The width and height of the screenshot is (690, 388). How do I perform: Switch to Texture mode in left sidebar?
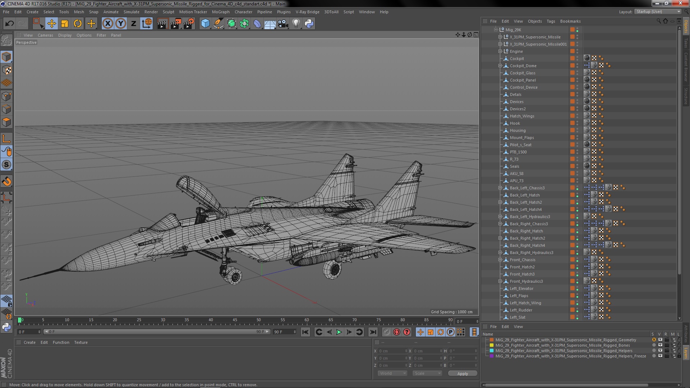point(6,70)
